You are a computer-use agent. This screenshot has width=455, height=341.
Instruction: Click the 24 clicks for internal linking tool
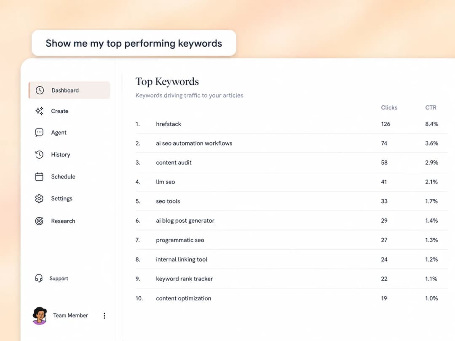(384, 259)
